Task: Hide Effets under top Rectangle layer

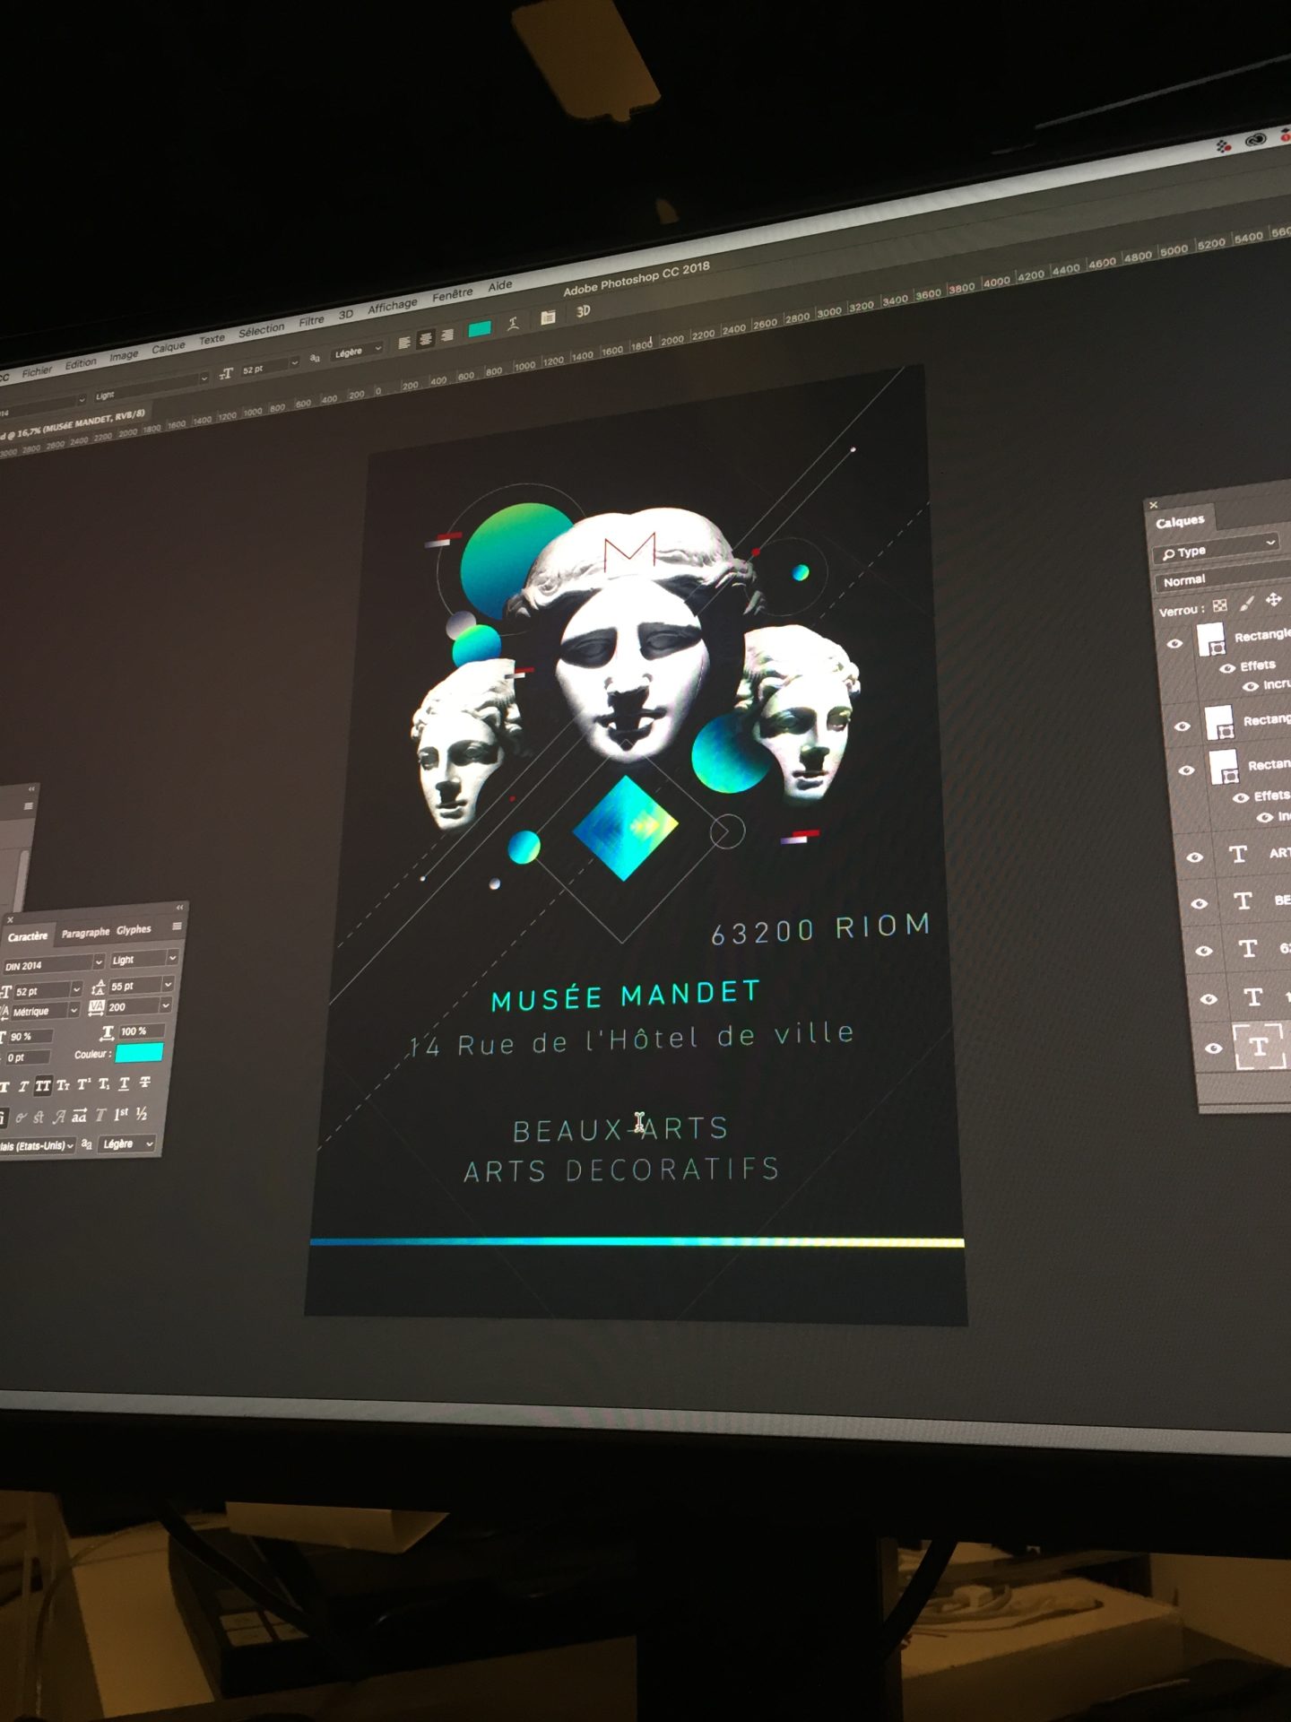Action: [x=1226, y=668]
